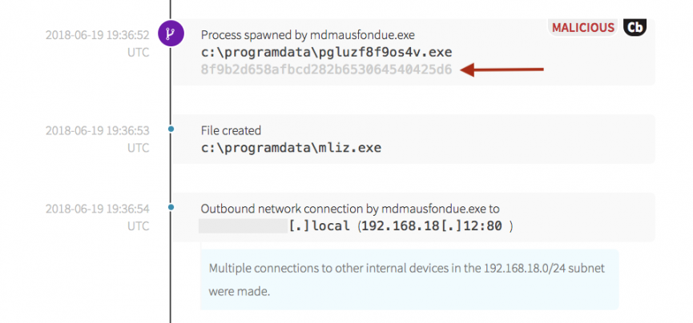Click the redacted hostname block

point(243,226)
